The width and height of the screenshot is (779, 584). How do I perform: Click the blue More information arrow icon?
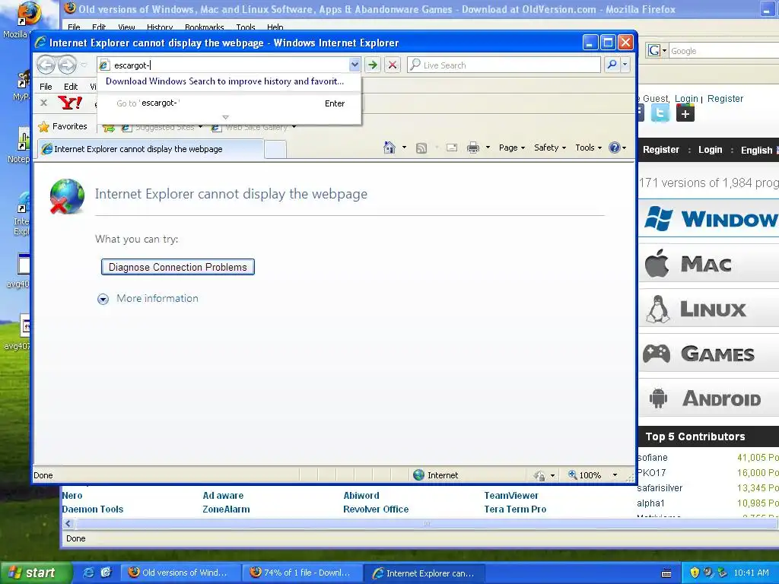pyautogui.click(x=103, y=299)
